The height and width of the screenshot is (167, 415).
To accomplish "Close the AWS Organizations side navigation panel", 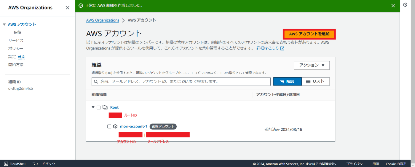I will click(x=68, y=8).
